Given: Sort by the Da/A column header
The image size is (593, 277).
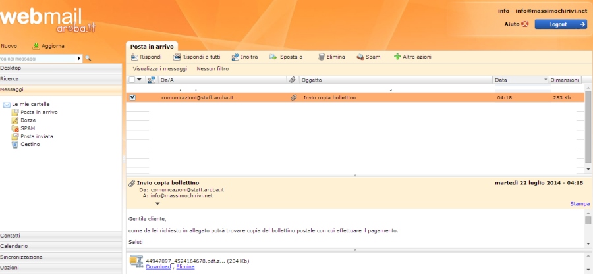Looking at the screenshot, I should click(x=223, y=80).
